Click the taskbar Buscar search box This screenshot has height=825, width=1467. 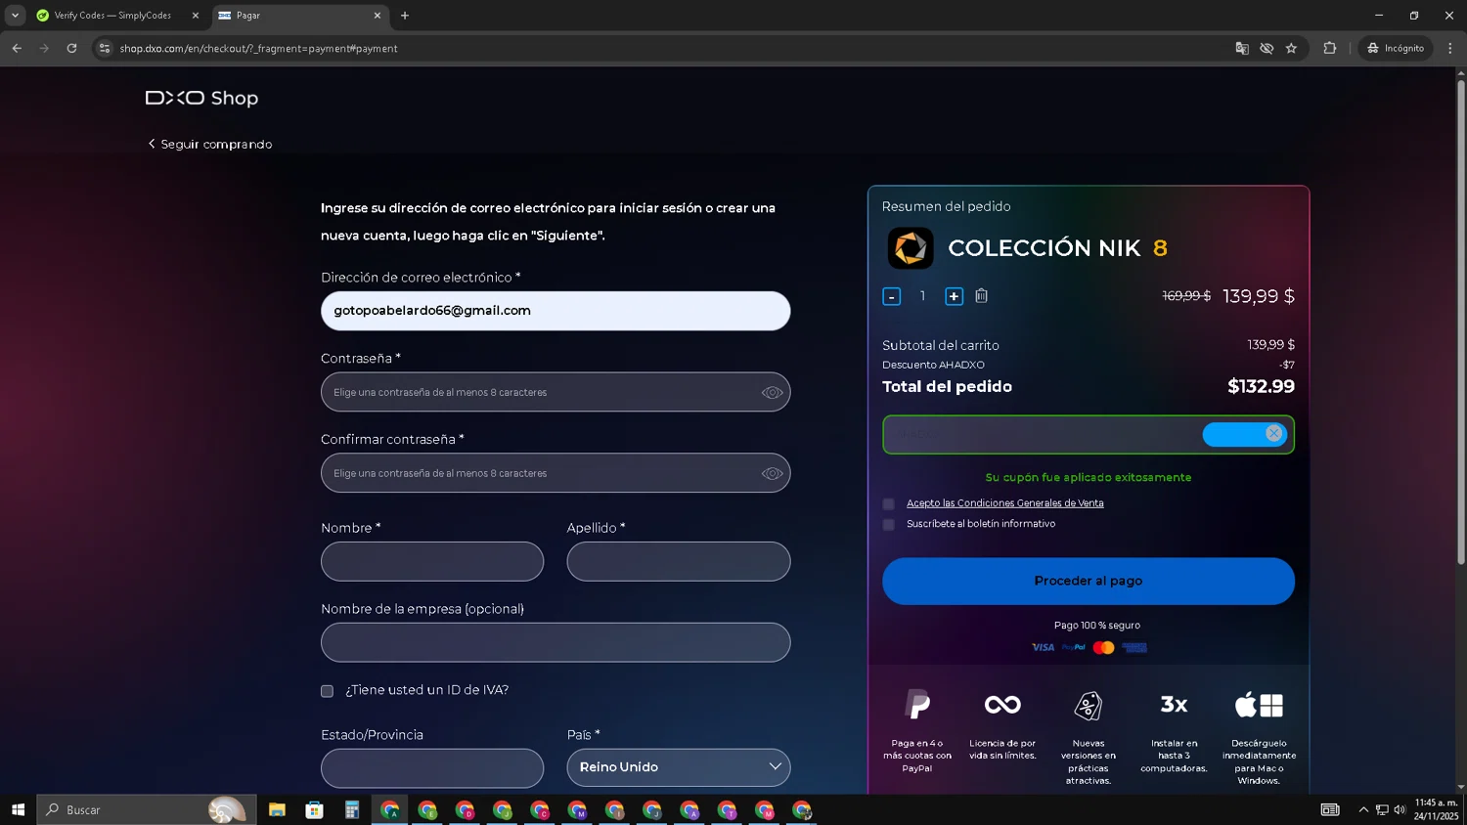click(x=147, y=809)
